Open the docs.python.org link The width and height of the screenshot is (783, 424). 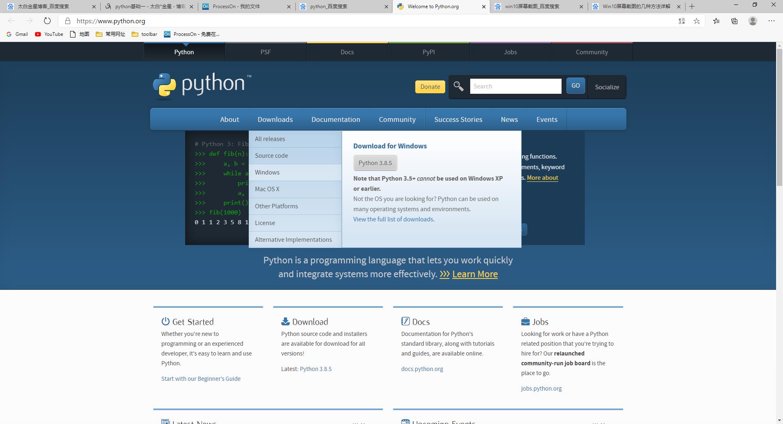click(x=422, y=369)
